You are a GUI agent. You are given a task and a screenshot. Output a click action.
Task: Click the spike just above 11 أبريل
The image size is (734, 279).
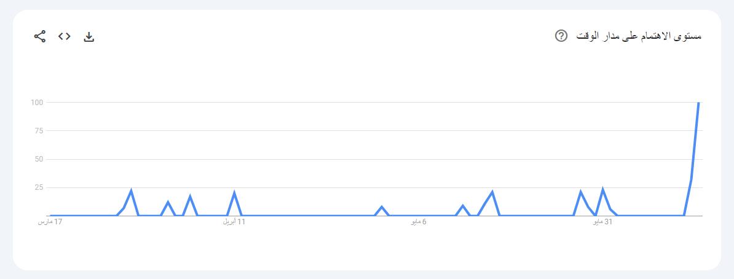point(234,192)
